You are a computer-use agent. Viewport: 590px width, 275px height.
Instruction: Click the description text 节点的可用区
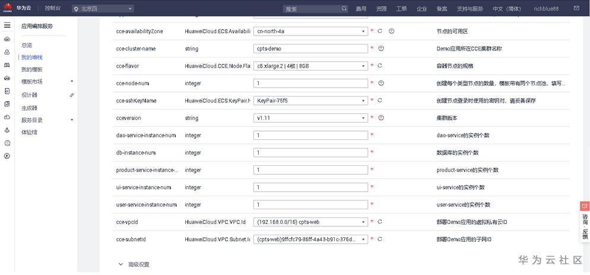click(x=452, y=31)
